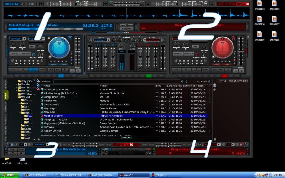Toggle the red keylock padlock on deck 2
The height and width of the screenshot is (178, 285).
[x=234, y=38]
